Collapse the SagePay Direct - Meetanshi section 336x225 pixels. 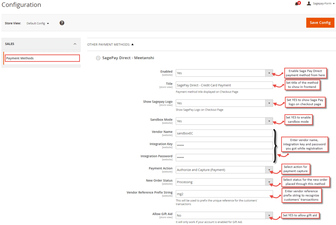click(x=98, y=58)
